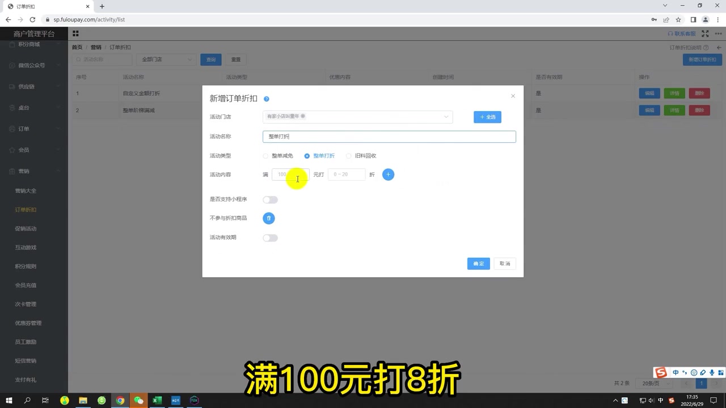Click the 满 amount input with placeholder 100
The height and width of the screenshot is (408, 726).
point(290,175)
